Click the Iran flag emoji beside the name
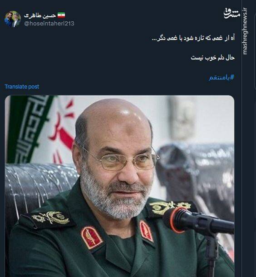Screen dimensions: 256x277 [x=61, y=15]
